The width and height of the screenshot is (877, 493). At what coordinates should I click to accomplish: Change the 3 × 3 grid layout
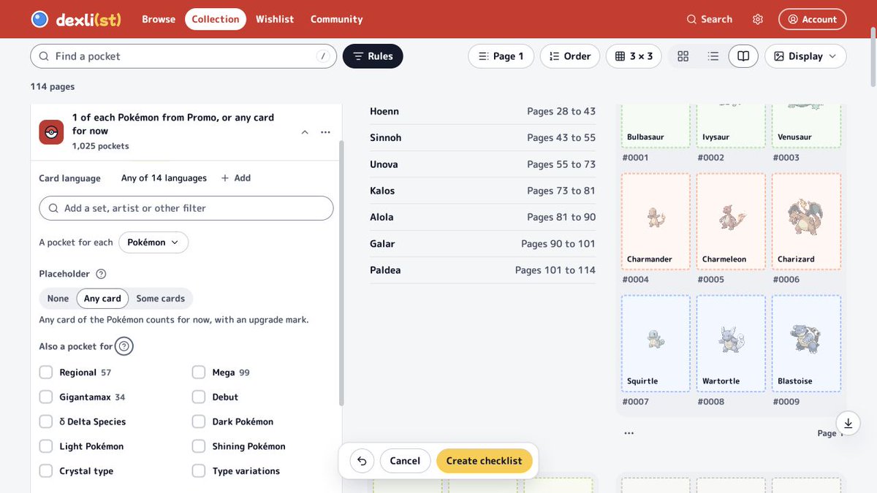click(x=634, y=56)
